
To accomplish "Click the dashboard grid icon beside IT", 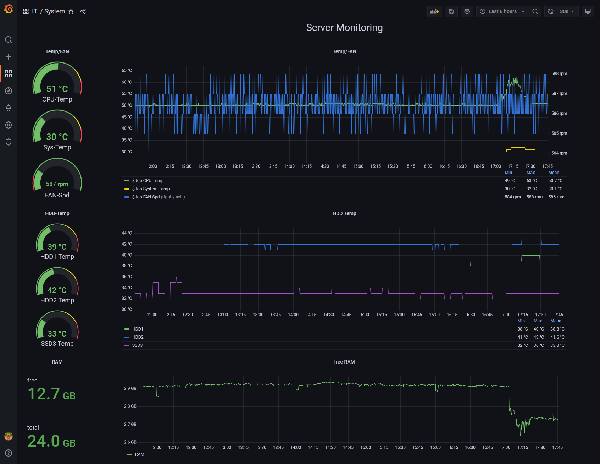I will tap(26, 11).
